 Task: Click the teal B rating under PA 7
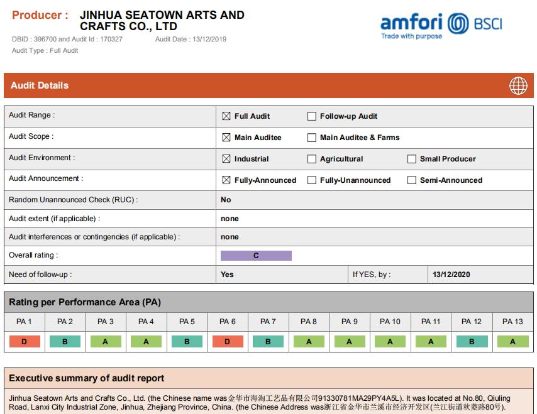[x=268, y=342]
